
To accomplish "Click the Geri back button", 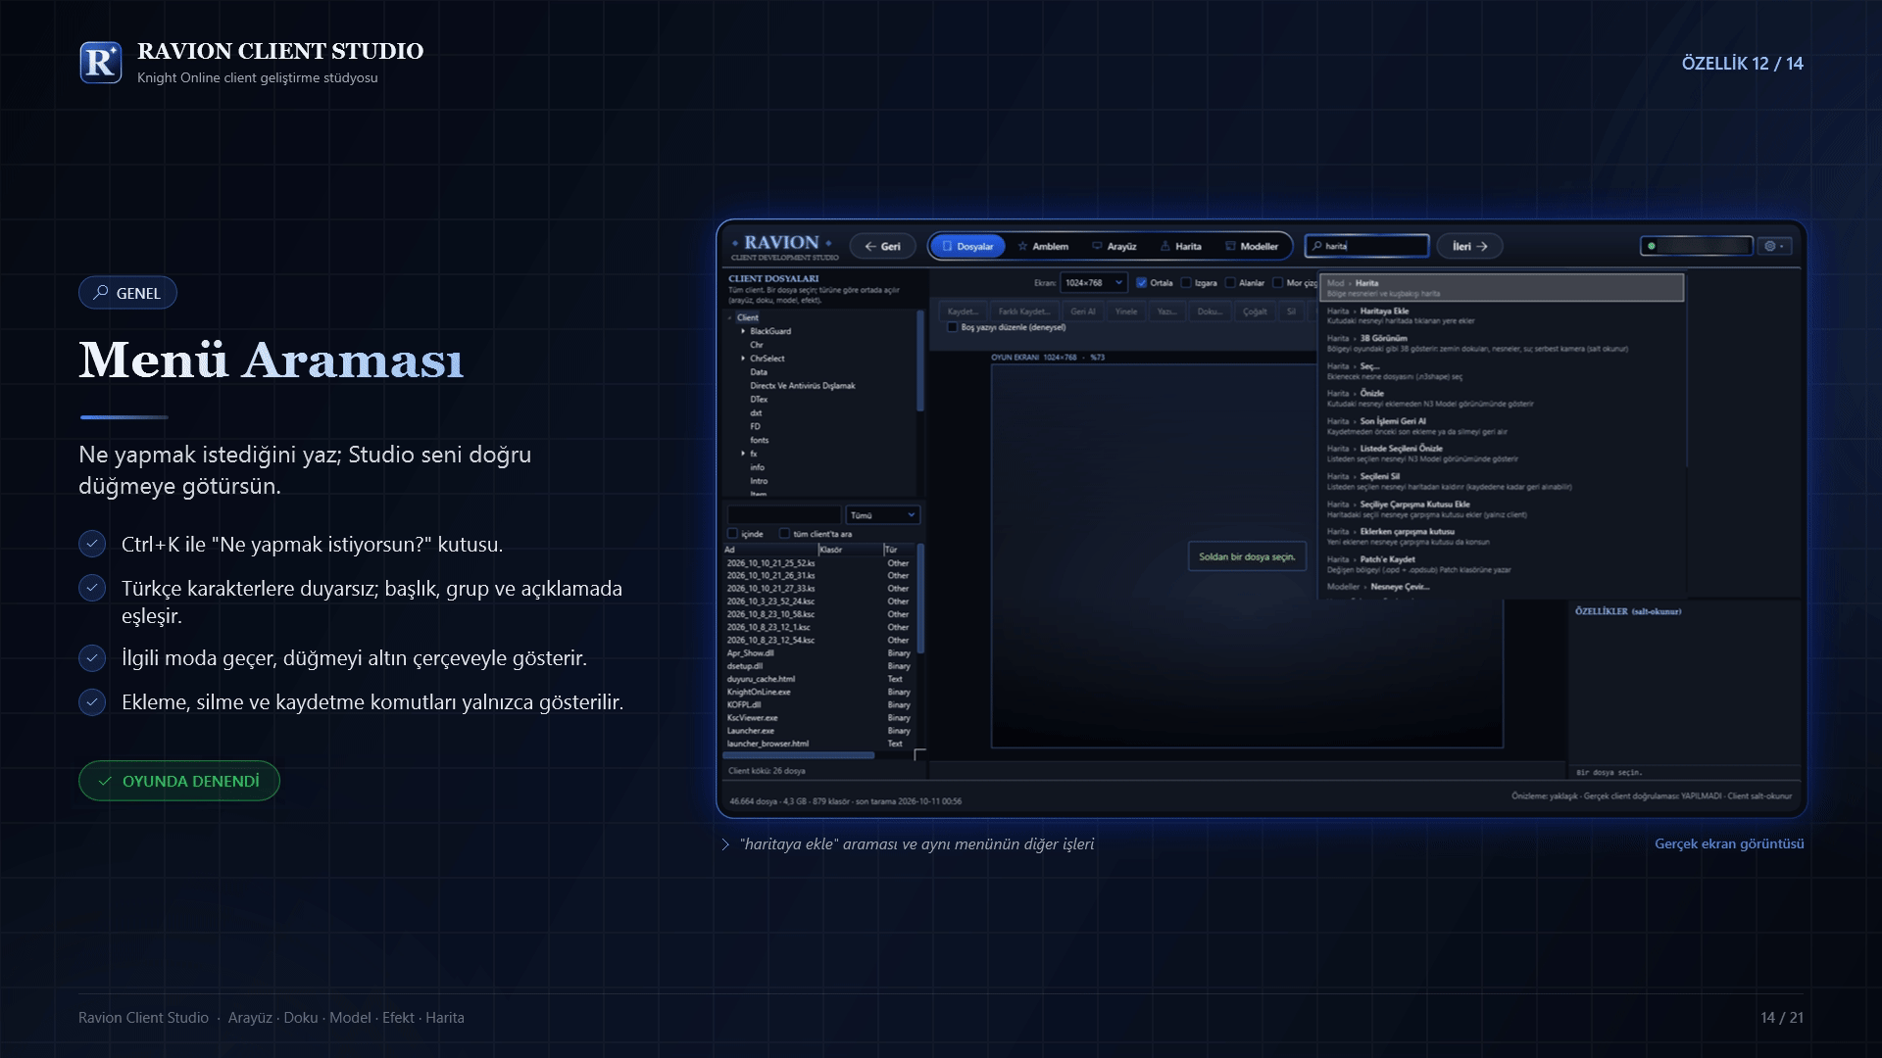I will coord(882,246).
